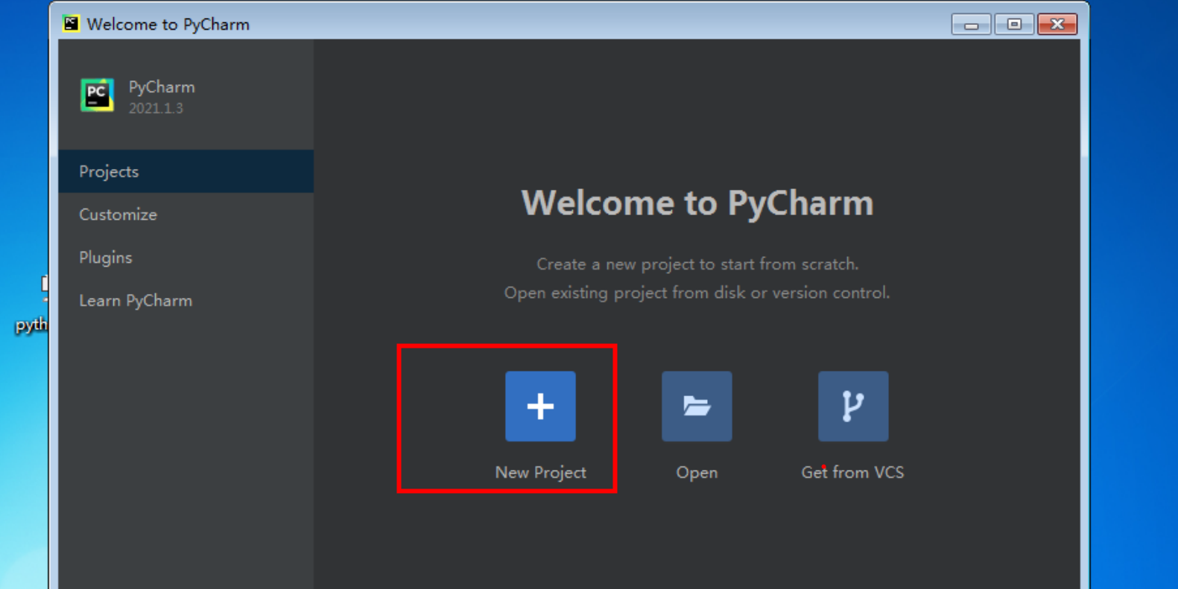This screenshot has width=1178, height=589.
Task: Maximize the Welcome to PyCharm window
Action: [1014, 25]
